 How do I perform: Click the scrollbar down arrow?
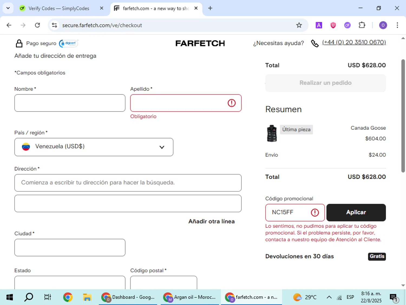(403, 285)
